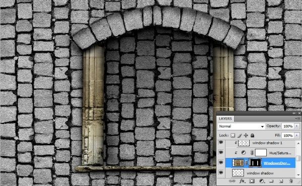Hide the window shadow layer
The image size is (302, 186).
click(221, 172)
